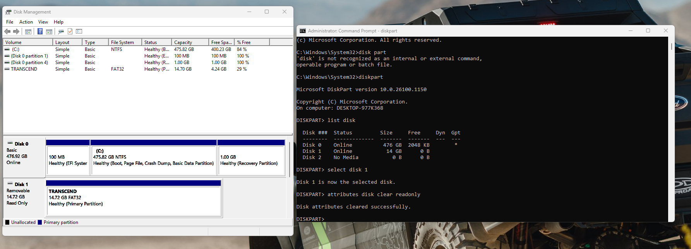
Task: Open the File menu
Action: coord(10,22)
